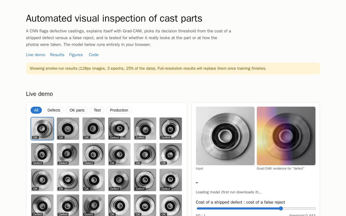
Task: Switch to the Test filter
Action: 97,110
